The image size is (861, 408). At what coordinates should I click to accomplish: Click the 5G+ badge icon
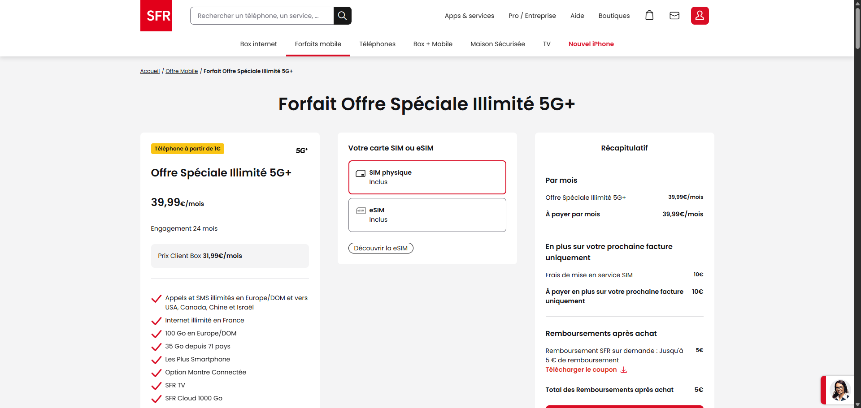(x=301, y=150)
